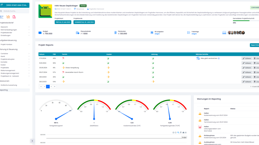Open Gantt in the sidebar
This screenshot has width=259, height=145.
coord(15,56)
